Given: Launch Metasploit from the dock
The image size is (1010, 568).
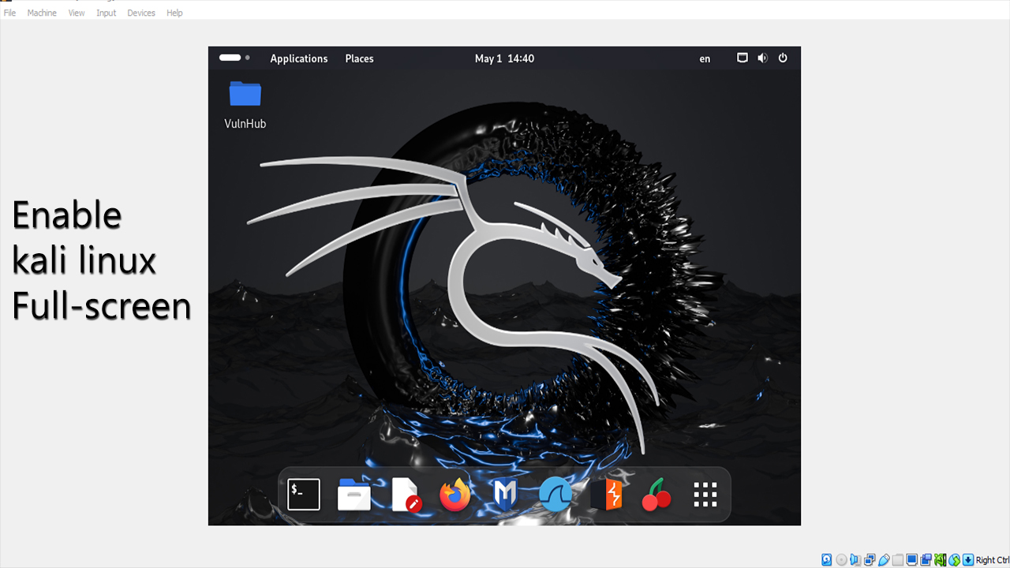Looking at the screenshot, I should tap(505, 495).
